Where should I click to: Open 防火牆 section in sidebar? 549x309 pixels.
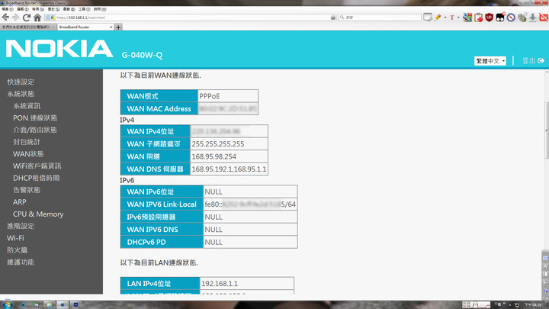pos(17,250)
